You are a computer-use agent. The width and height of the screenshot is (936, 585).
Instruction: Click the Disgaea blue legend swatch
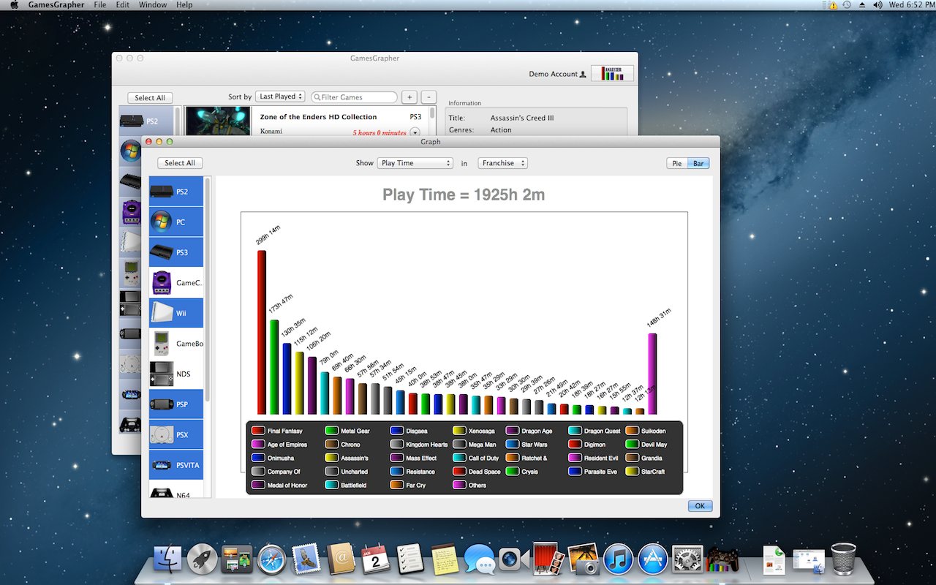pos(397,431)
